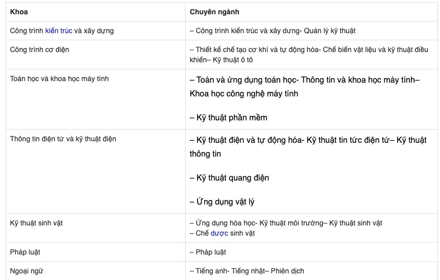Select the "Pháp luật" faculty cell in Khoa column
The width and height of the screenshot is (440, 280).
click(x=25, y=252)
